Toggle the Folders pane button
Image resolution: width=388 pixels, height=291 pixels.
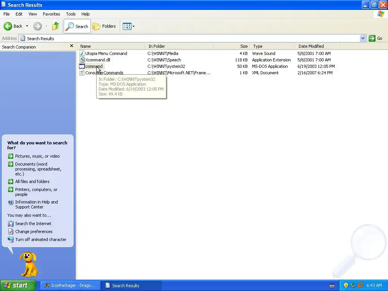point(104,26)
